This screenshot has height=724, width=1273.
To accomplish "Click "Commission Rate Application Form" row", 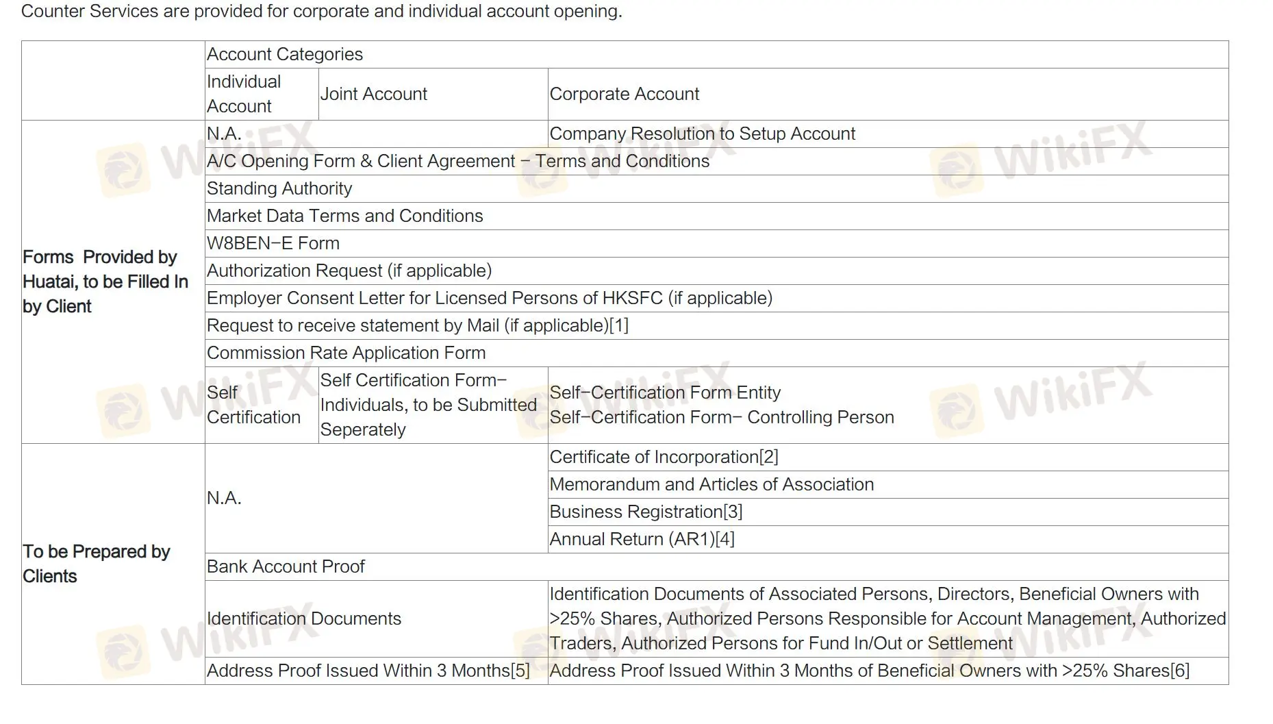I will point(346,353).
